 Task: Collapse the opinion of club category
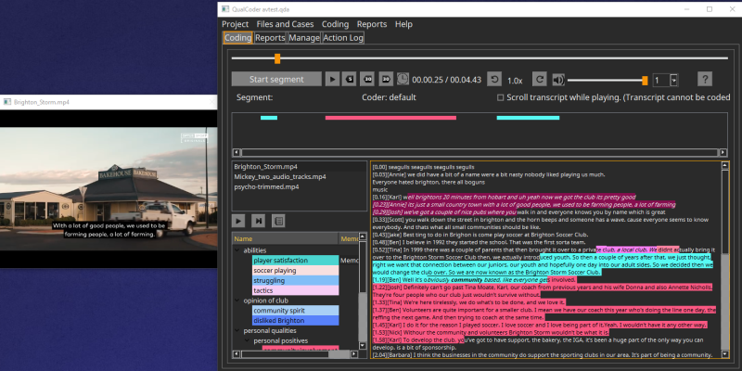point(237,301)
